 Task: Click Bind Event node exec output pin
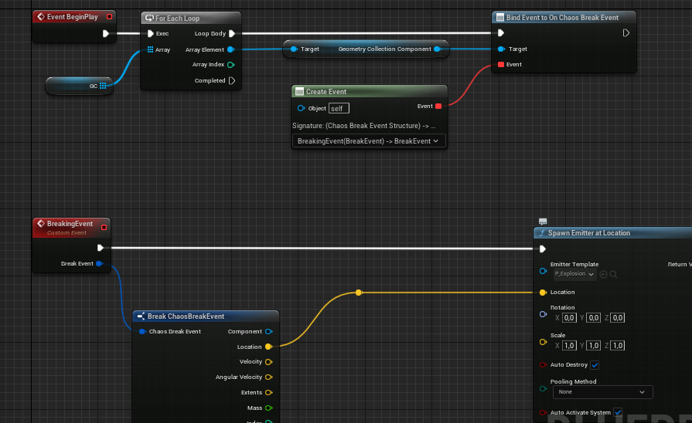click(x=626, y=33)
